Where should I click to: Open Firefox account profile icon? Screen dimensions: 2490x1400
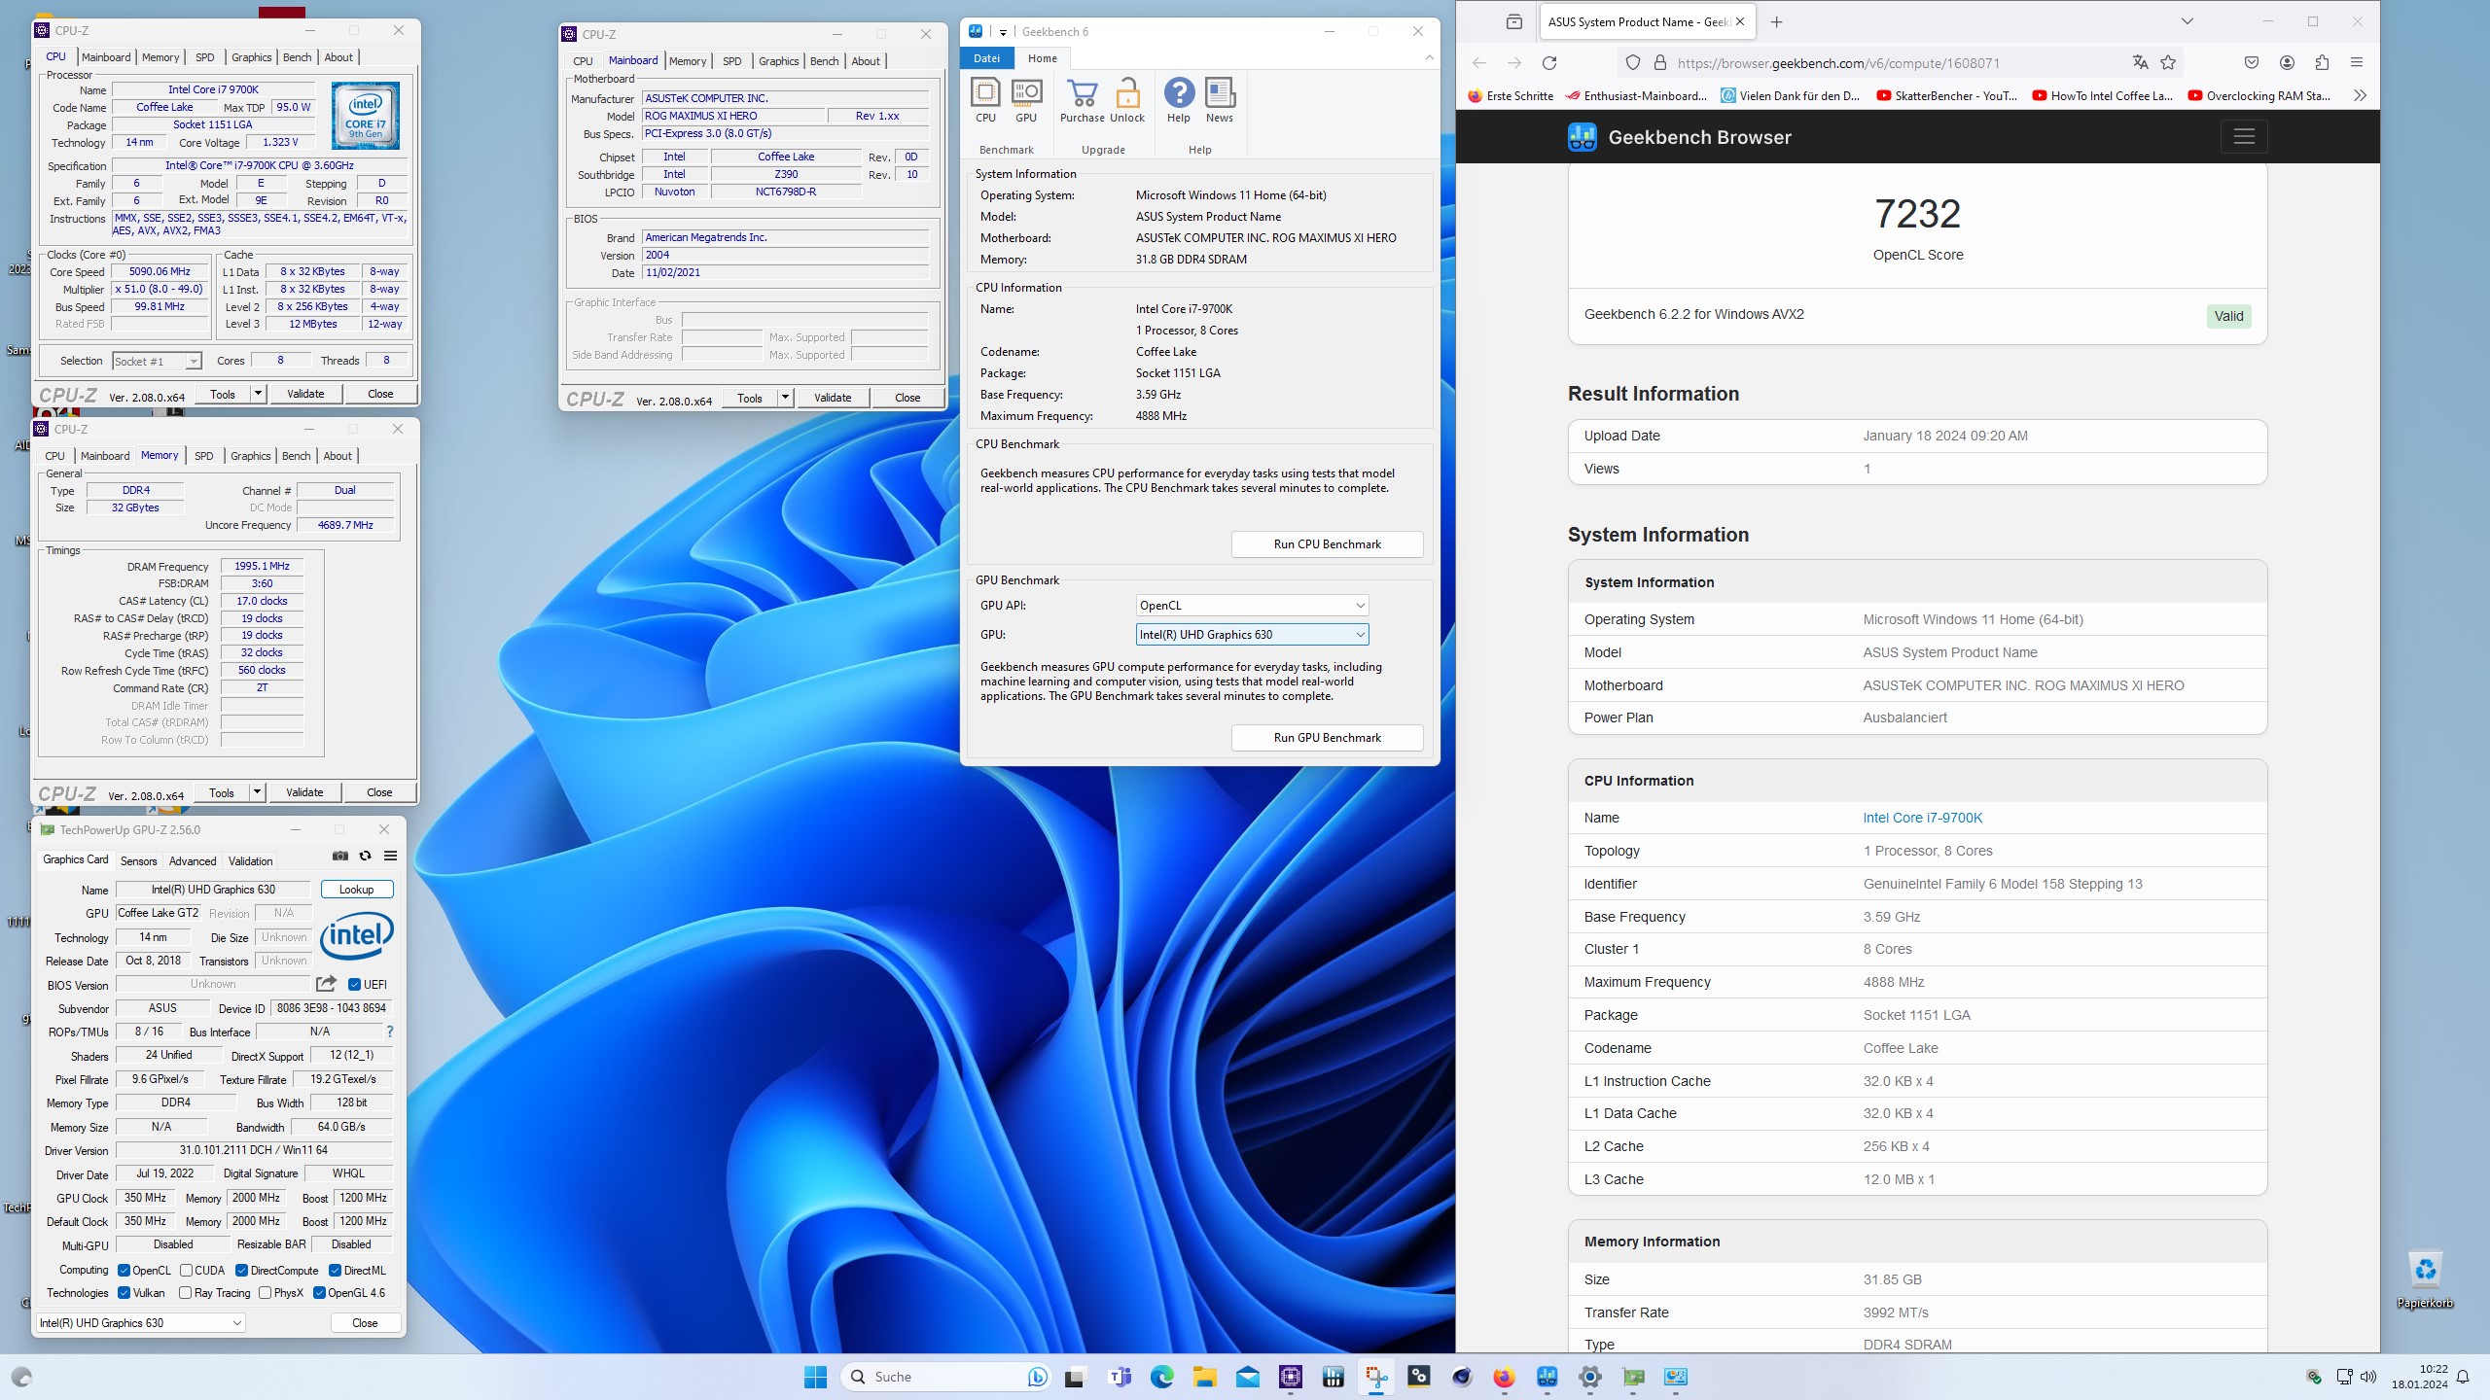[x=2287, y=63]
